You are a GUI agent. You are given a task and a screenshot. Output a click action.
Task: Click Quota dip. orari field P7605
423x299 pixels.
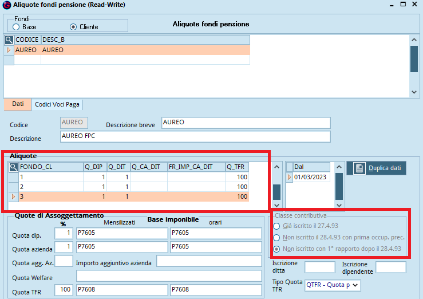click(x=216, y=234)
